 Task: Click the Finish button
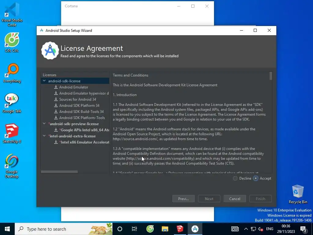[x=260, y=199]
